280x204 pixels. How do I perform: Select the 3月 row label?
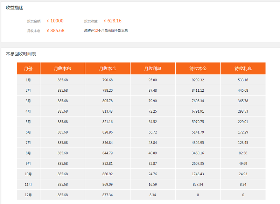click(x=28, y=101)
